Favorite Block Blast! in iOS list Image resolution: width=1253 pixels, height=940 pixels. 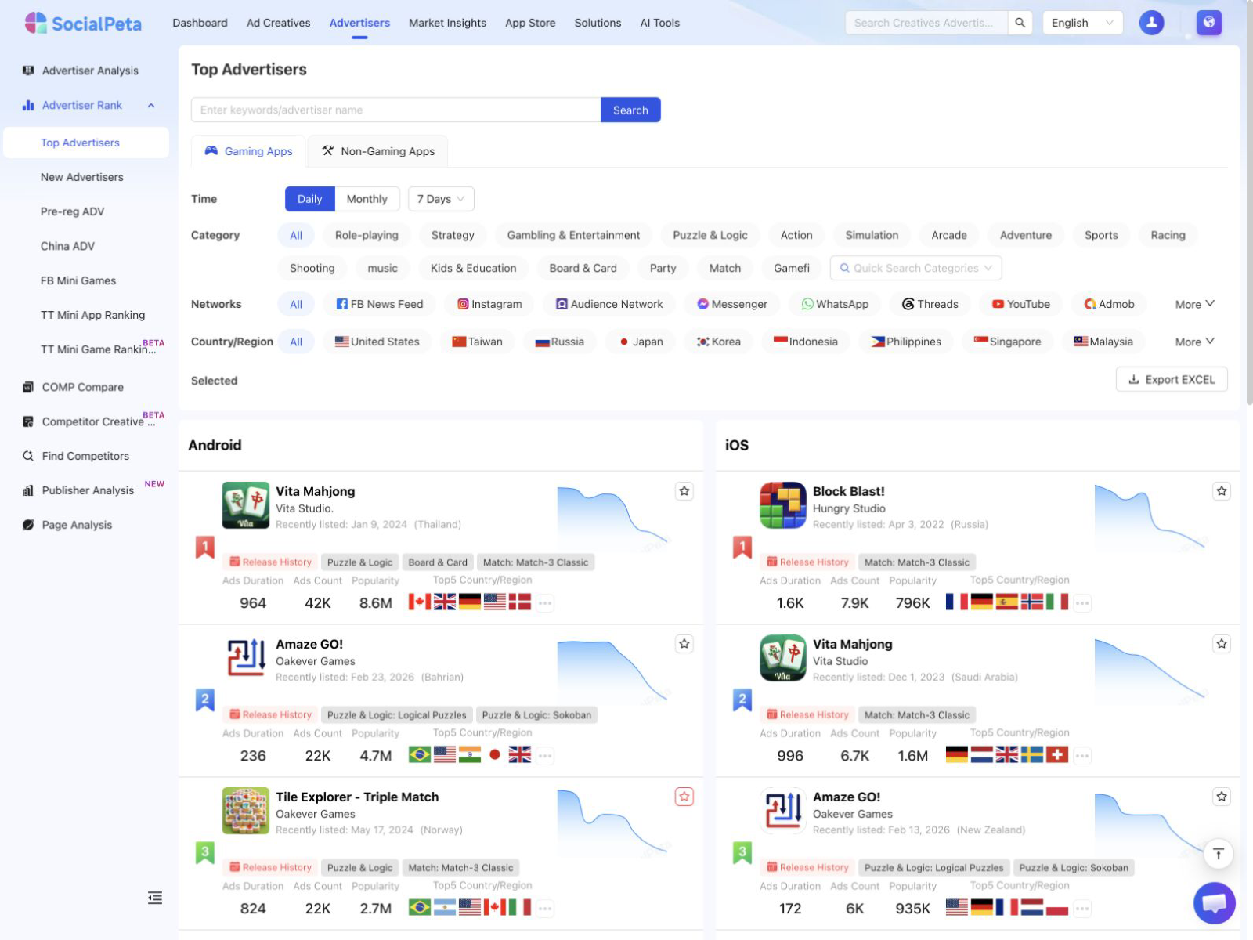(x=1222, y=491)
